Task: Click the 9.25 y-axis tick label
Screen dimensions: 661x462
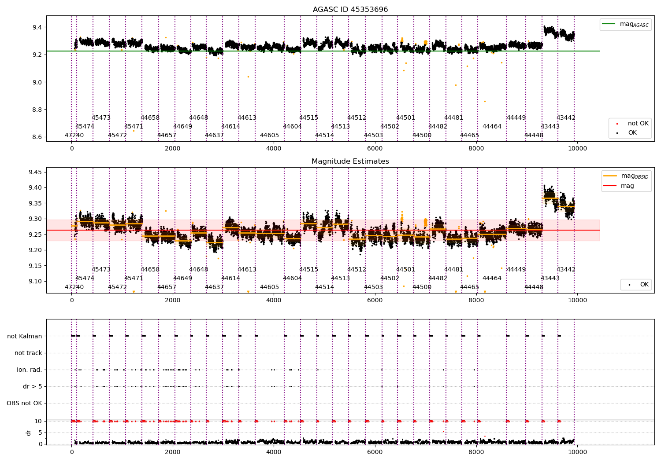Action: (x=35, y=235)
